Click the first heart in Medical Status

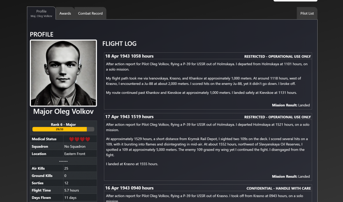72,139
